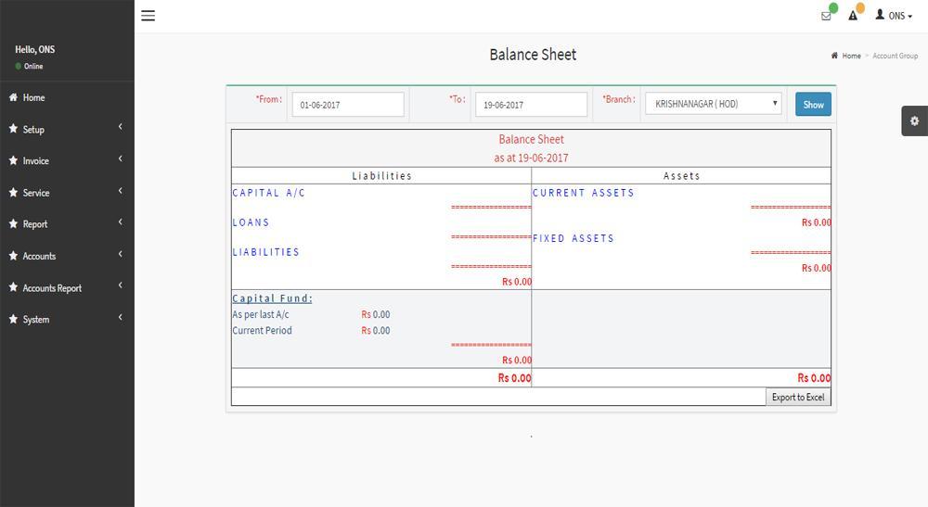Click the FIXED ASSETS heading link

click(x=573, y=238)
